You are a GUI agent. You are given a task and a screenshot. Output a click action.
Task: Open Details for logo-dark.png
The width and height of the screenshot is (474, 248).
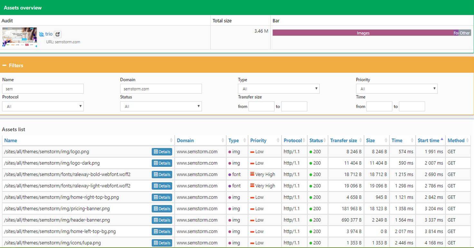click(162, 163)
